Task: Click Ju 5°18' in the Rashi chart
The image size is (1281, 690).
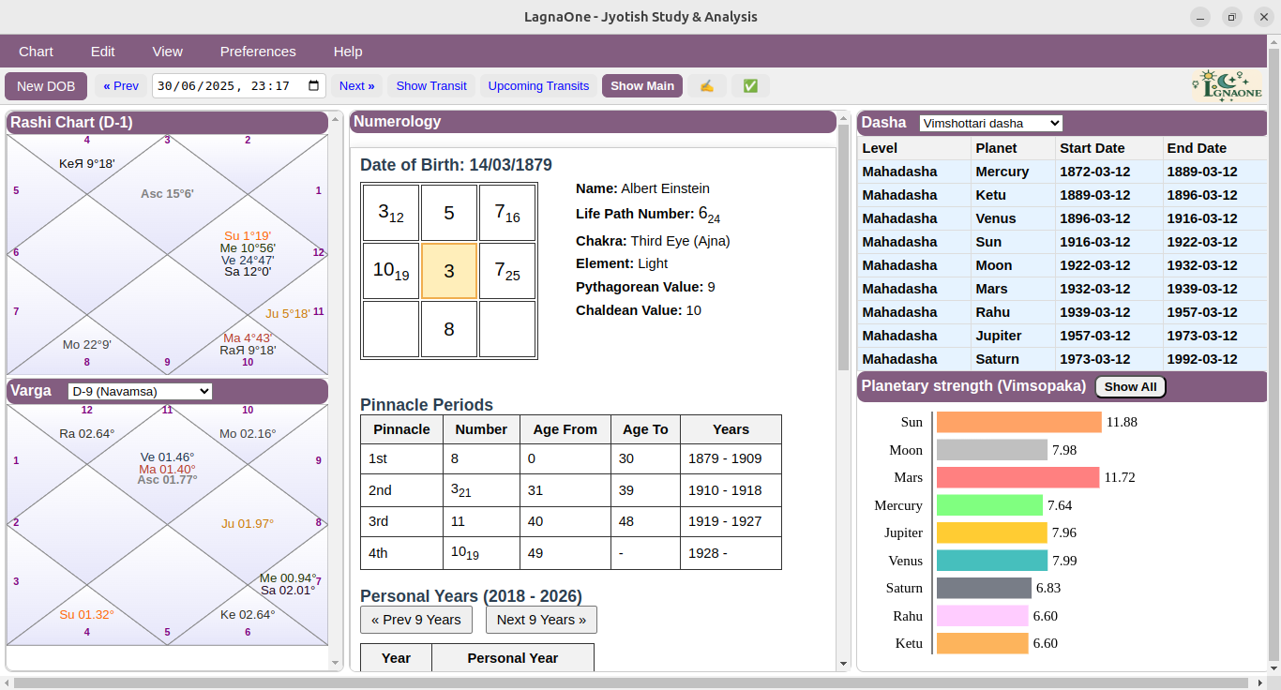Action: 288,314
